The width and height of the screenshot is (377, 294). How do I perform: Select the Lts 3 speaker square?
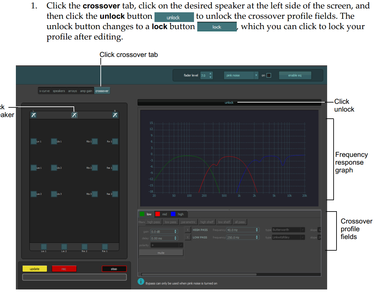click(x=54, y=194)
